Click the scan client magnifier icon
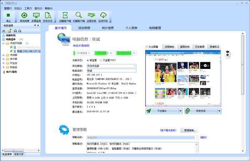The image size is (250, 161). point(79,15)
